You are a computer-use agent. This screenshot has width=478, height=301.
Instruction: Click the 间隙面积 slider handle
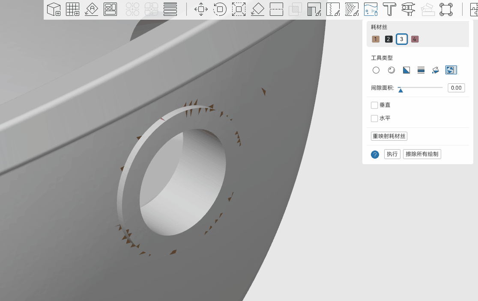coord(400,90)
